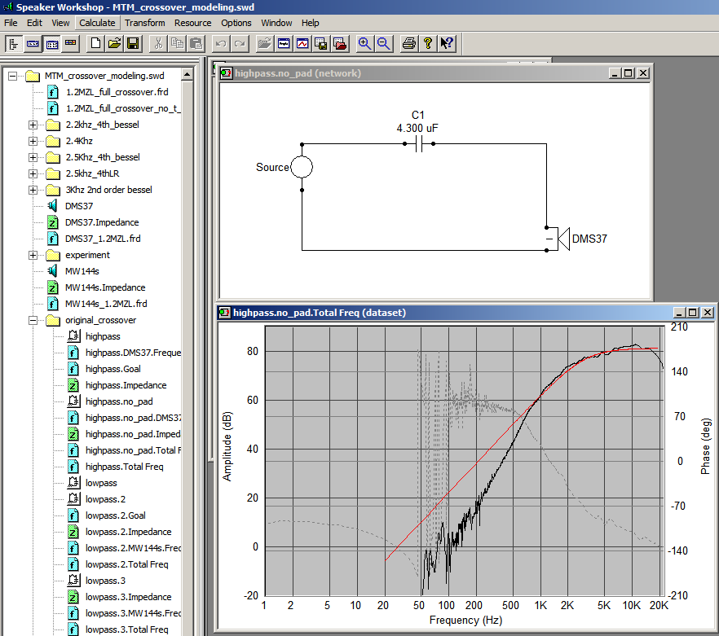This screenshot has height=636, width=719.
Task: Minimize the highpass.no_pad.Total Freq dataset window
Action: tap(680, 313)
